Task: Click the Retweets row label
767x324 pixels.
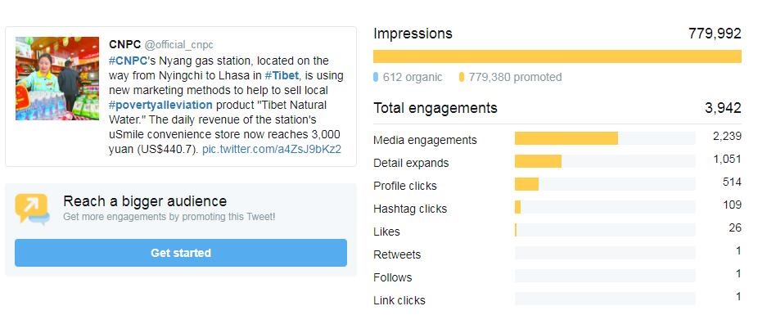Action: click(x=397, y=254)
